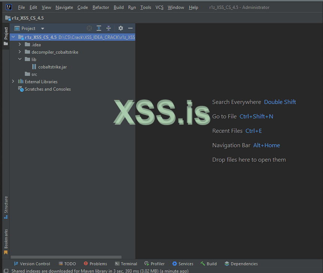
Task: Expand External Libraries node
Action: click(x=13, y=81)
